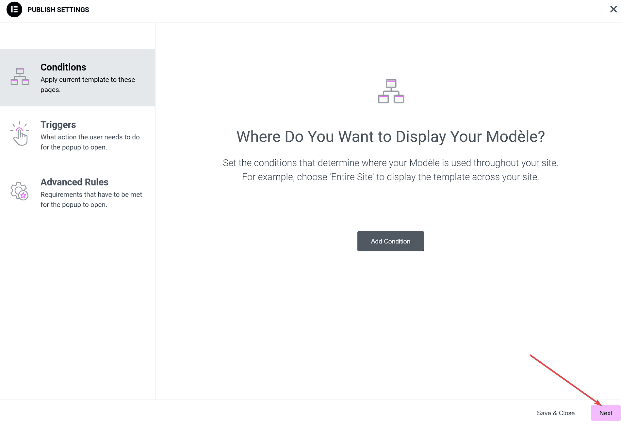Click the Next button
This screenshot has height=425, width=621.
(606, 413)
